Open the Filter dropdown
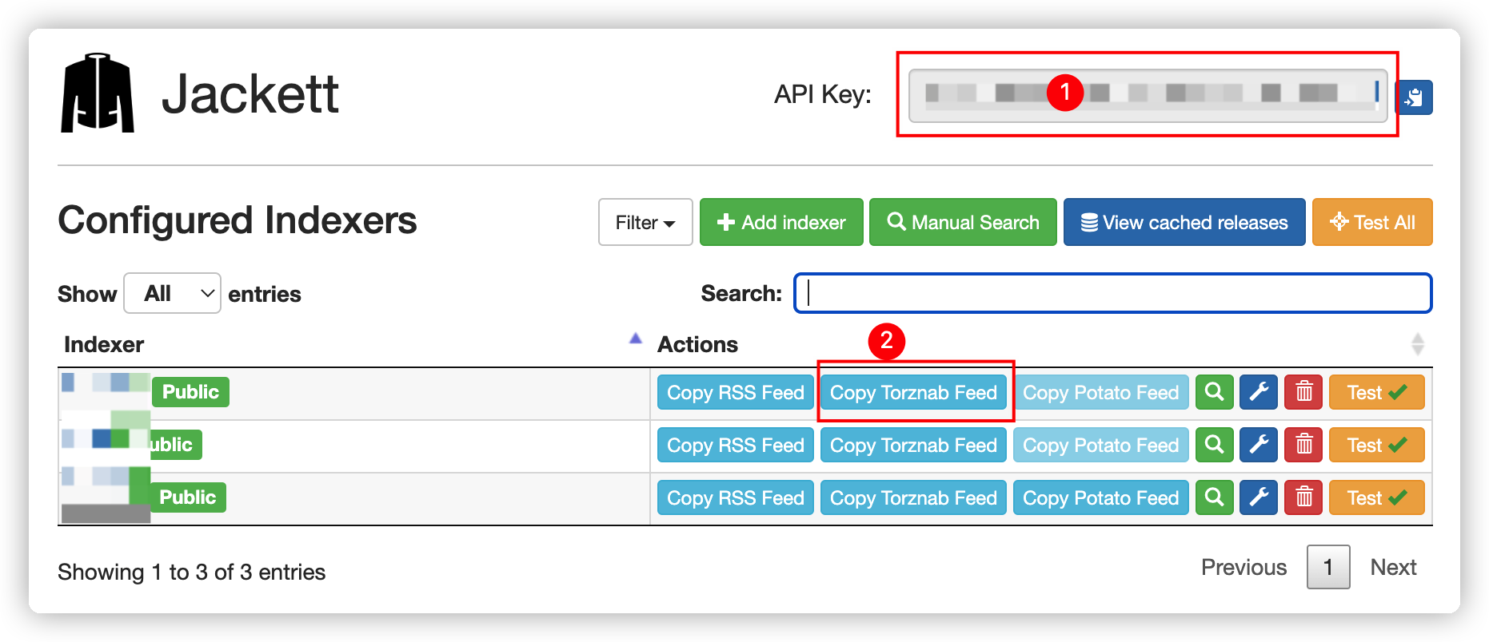 [x=645, y=222]
